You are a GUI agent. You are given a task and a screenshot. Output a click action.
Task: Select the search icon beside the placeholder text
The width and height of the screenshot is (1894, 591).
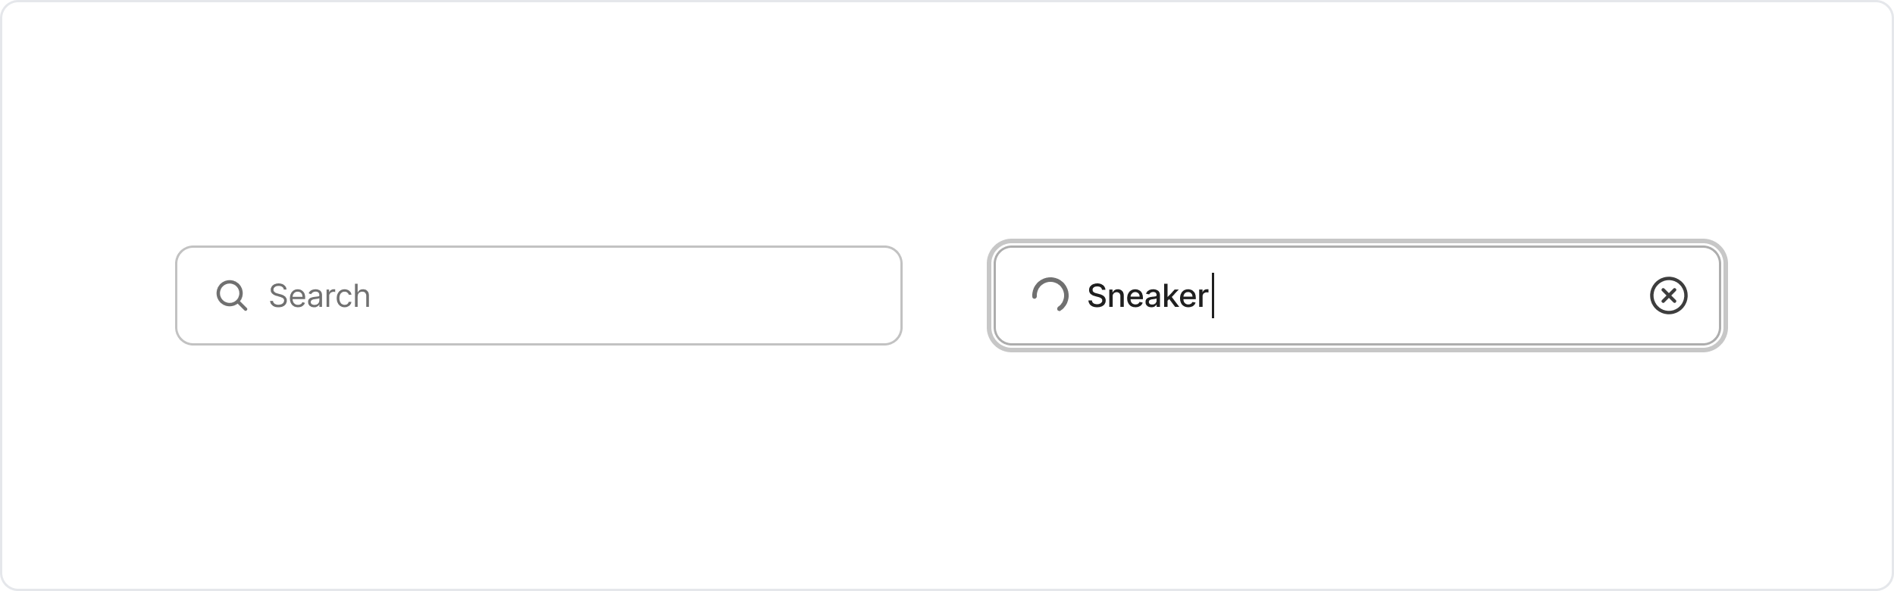coord(232,295)
